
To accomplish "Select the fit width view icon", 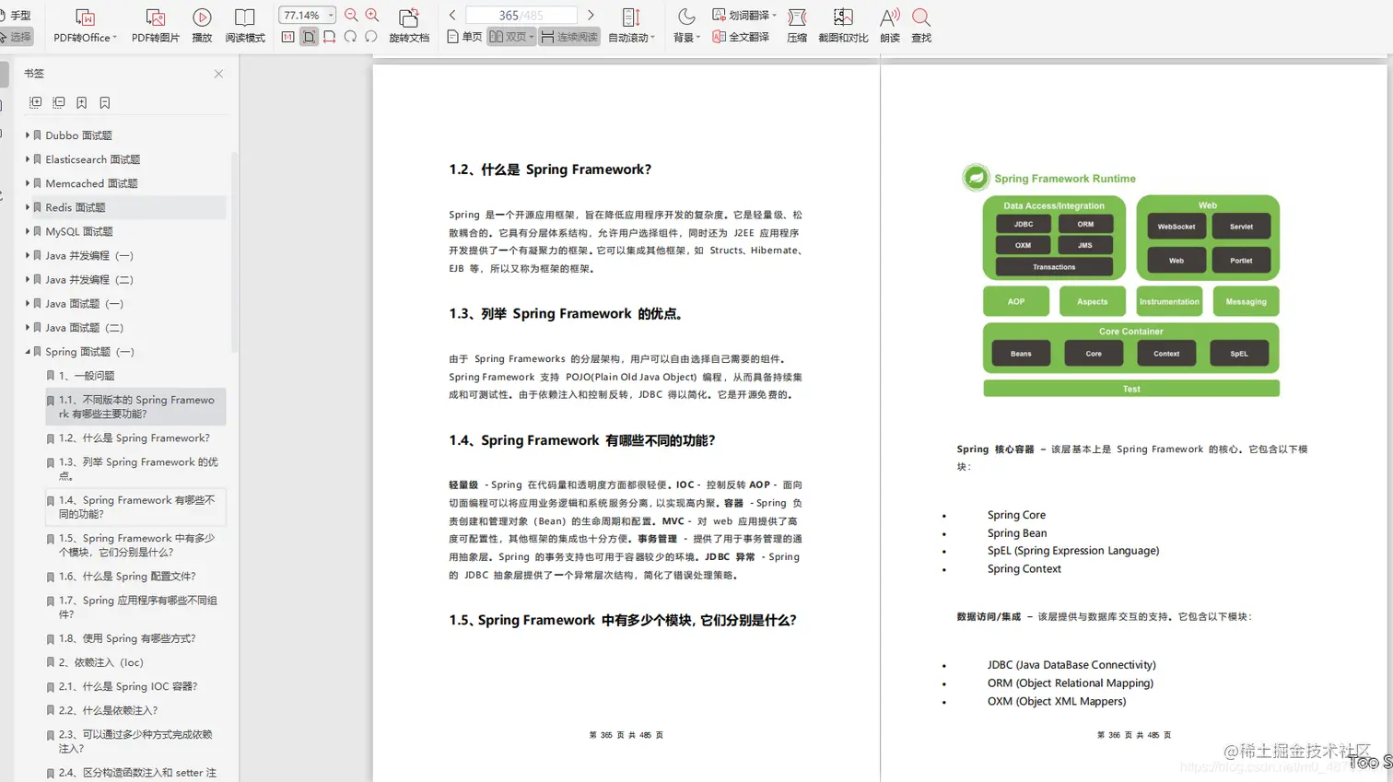I will click(329, 37).
